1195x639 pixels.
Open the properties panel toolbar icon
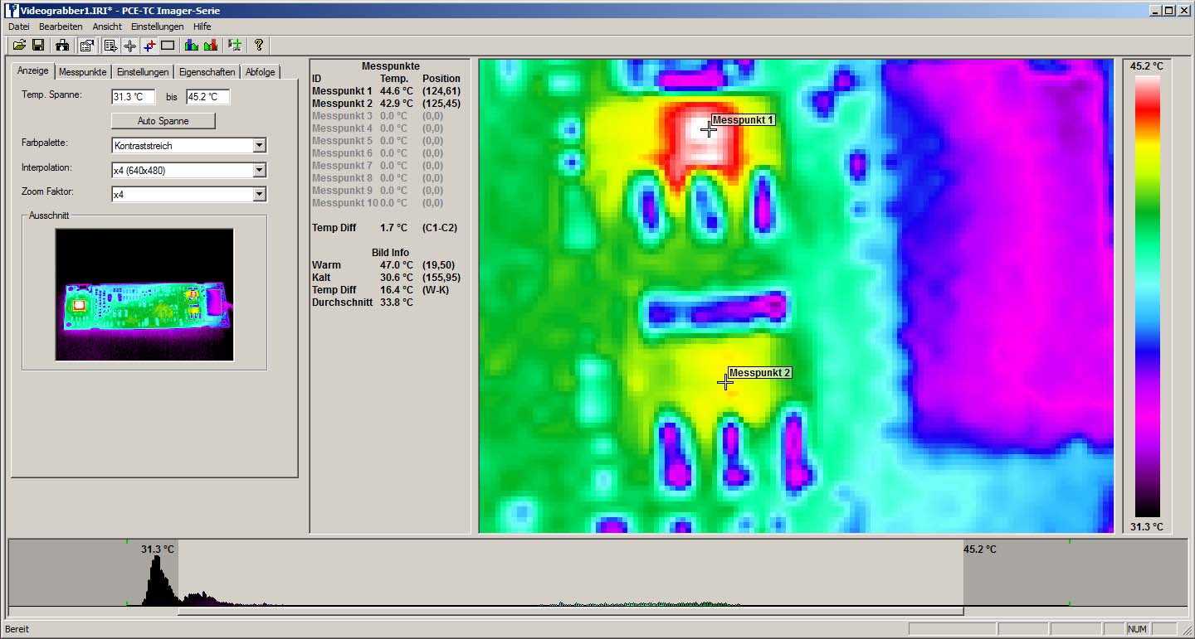86,45
